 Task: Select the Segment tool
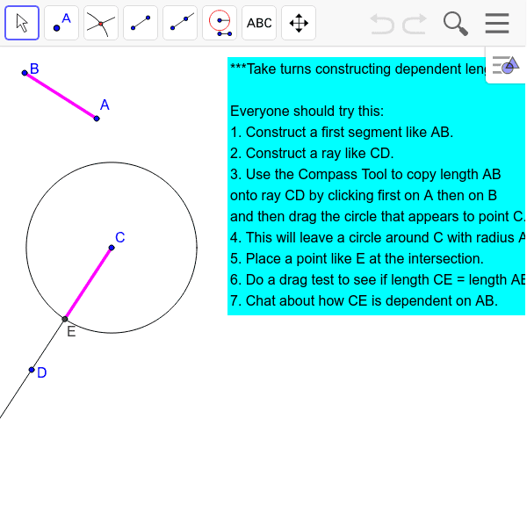coord(141,23)
